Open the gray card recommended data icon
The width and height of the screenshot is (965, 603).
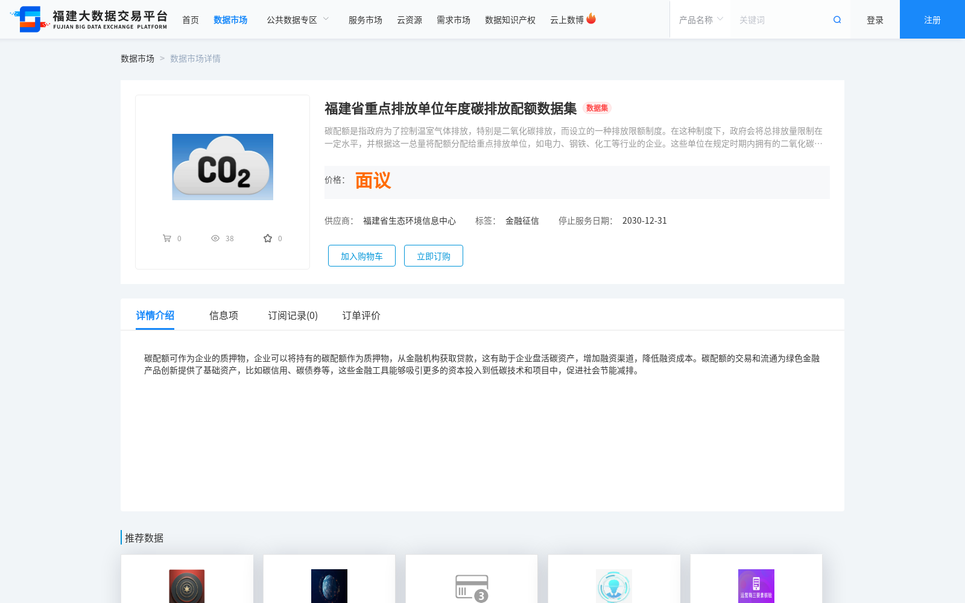click(x=472, y=588)
